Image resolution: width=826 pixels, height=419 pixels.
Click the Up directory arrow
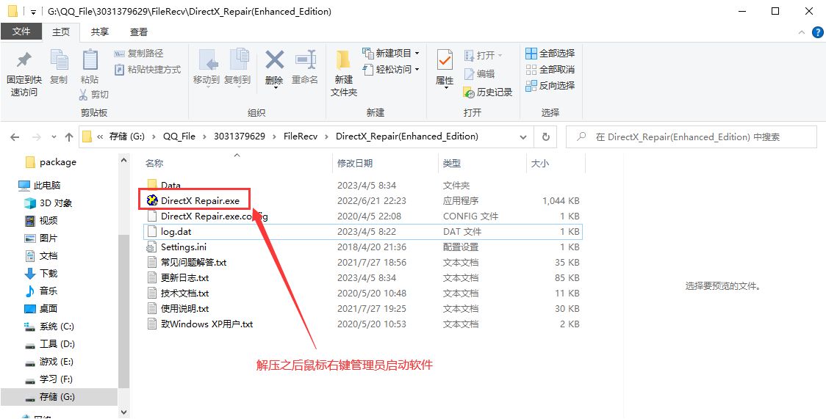coord(69,136)
